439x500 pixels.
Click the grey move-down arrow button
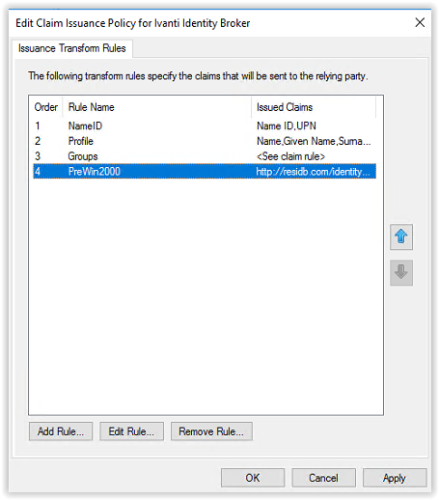(401, 272)
